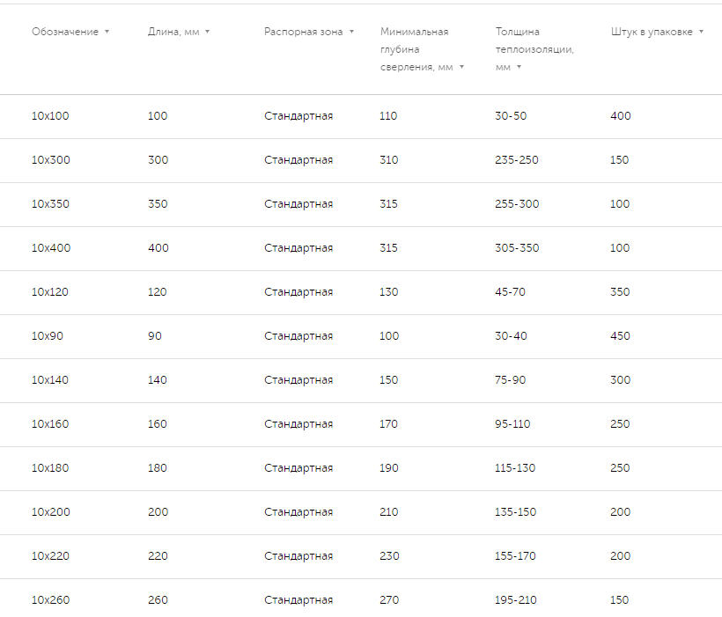Expand the Распорная зона filter arrow
Image resolution: width=722 pixels, height=617 pixels.
coord(351,32)
